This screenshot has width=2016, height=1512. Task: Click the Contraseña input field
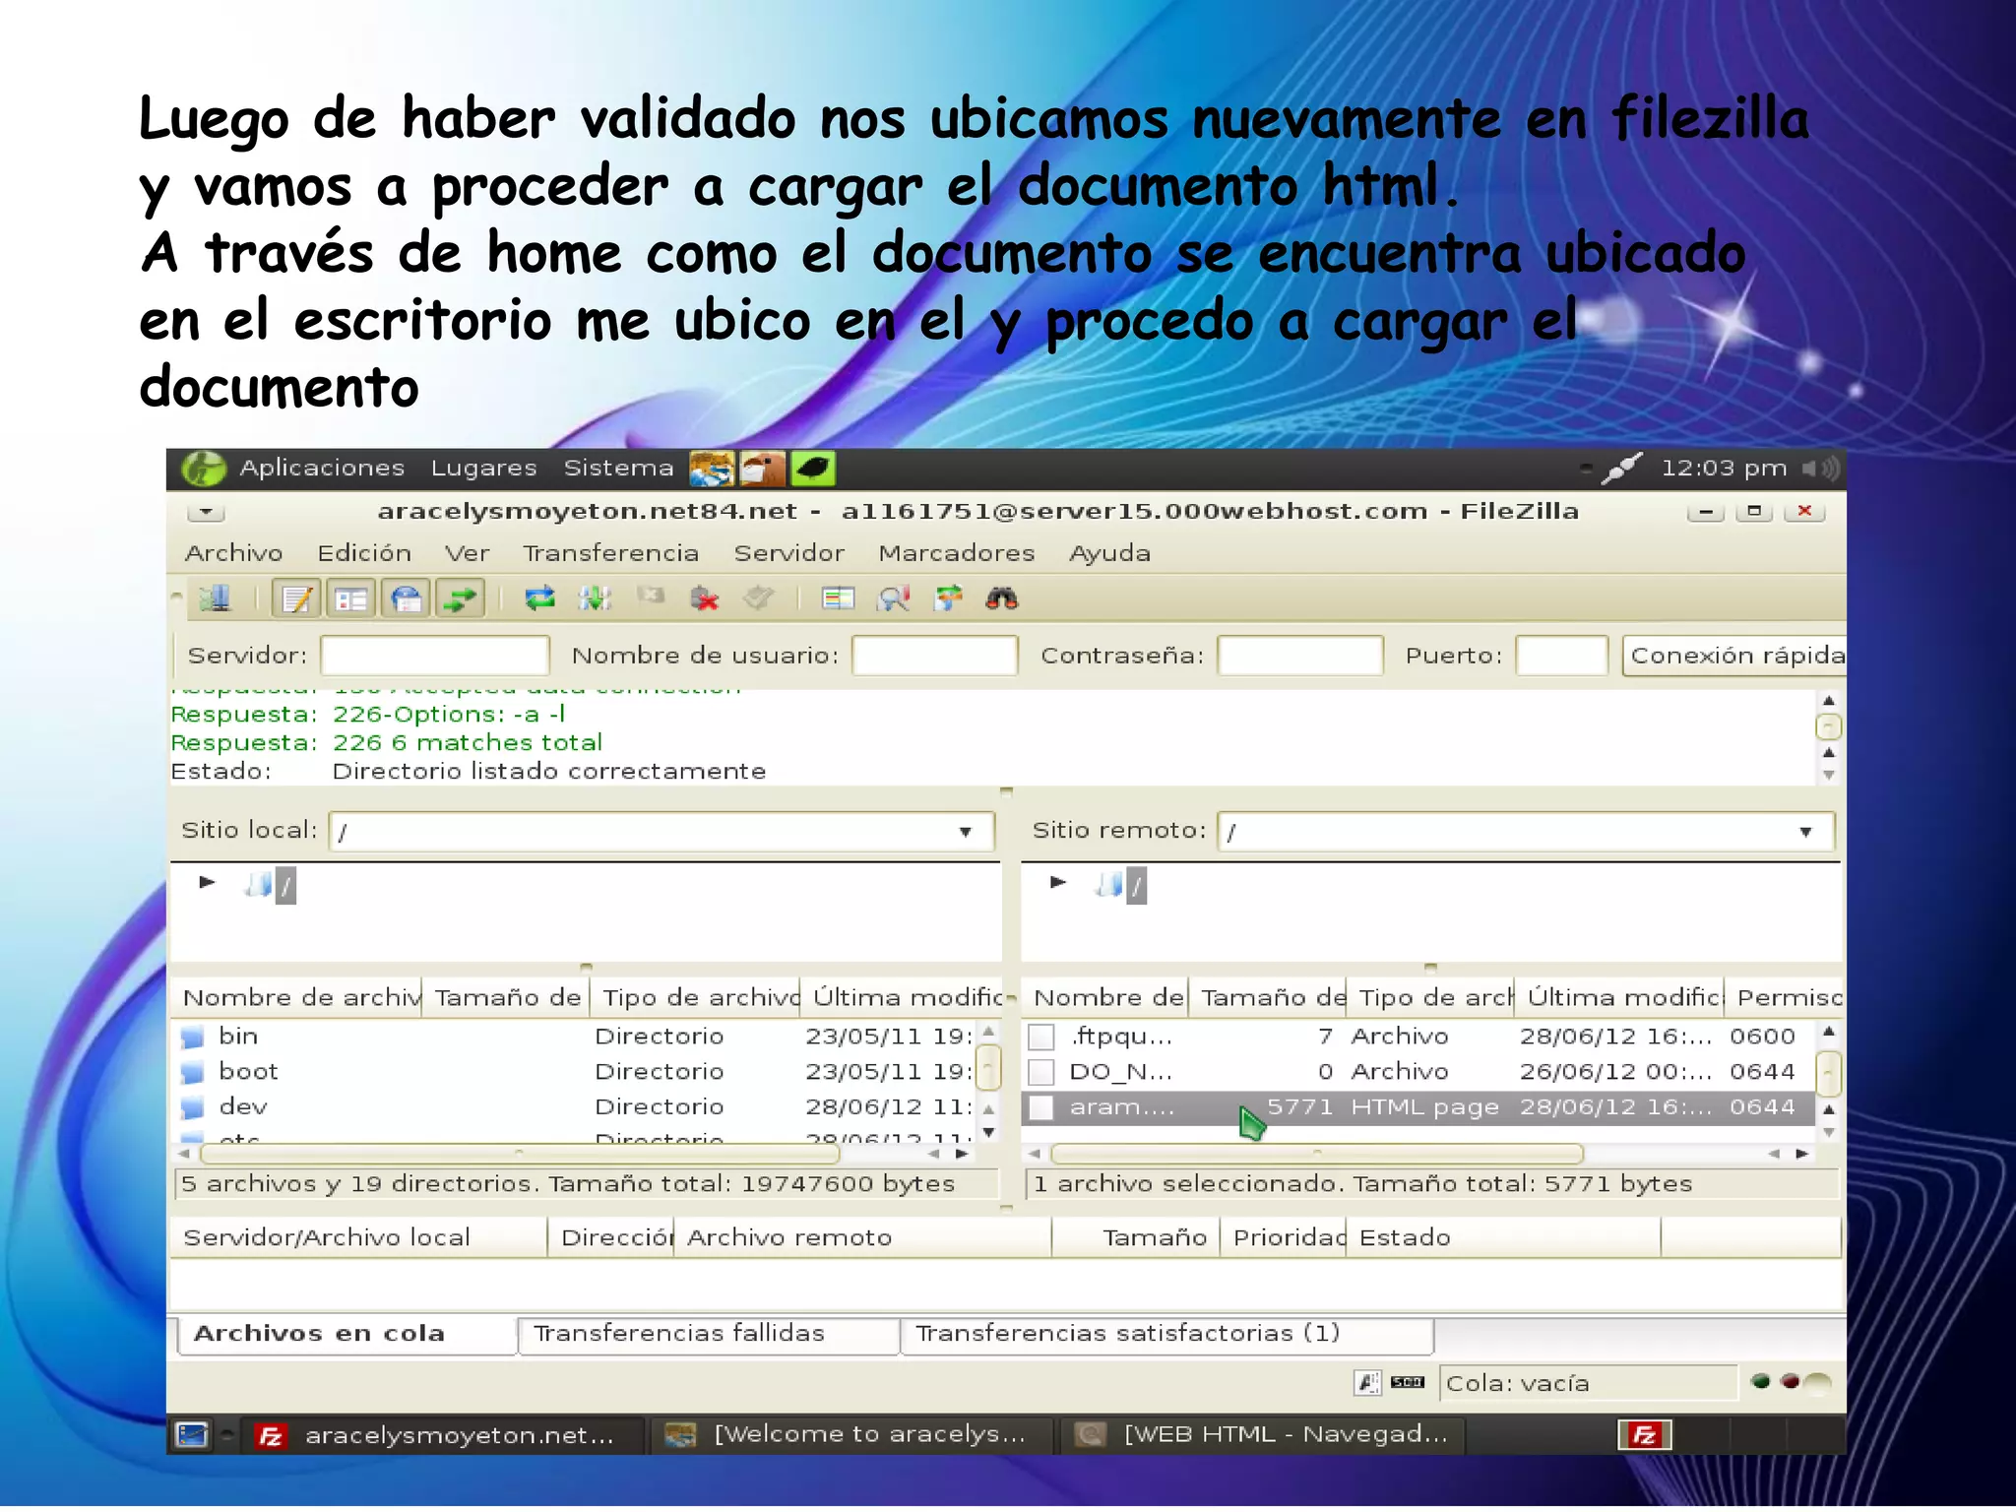[x=1300, y=656]
